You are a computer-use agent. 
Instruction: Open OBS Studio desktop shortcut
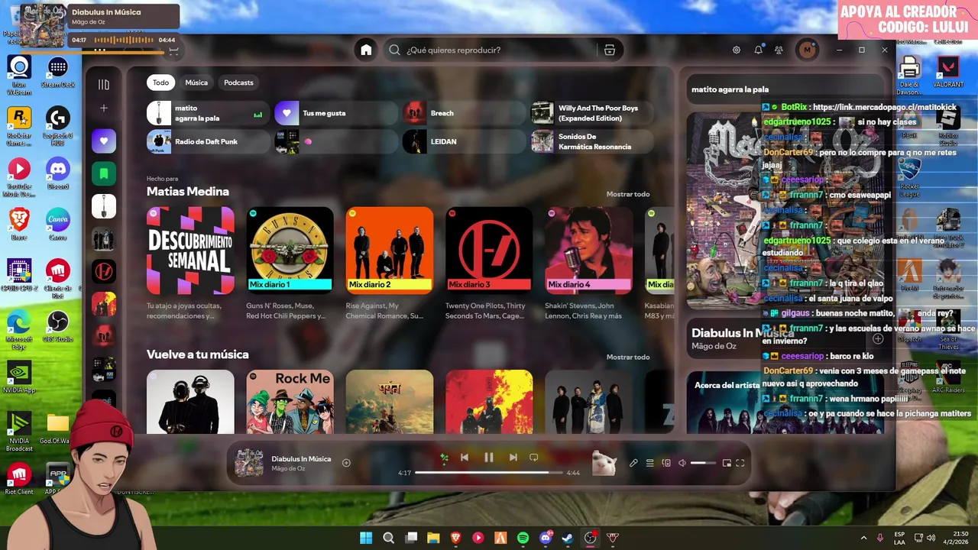(58, 326)
